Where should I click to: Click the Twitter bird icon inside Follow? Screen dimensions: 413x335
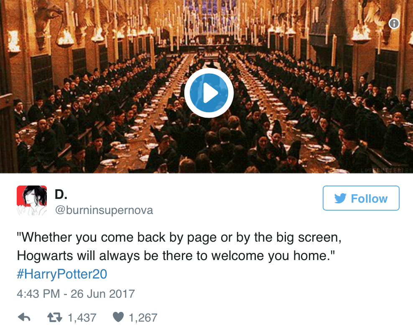[340, 198]
